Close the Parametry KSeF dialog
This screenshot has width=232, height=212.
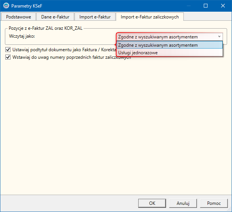pos(223,6)
